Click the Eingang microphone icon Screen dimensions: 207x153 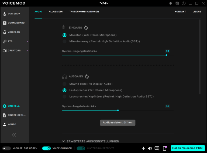(x=64, y=27)
